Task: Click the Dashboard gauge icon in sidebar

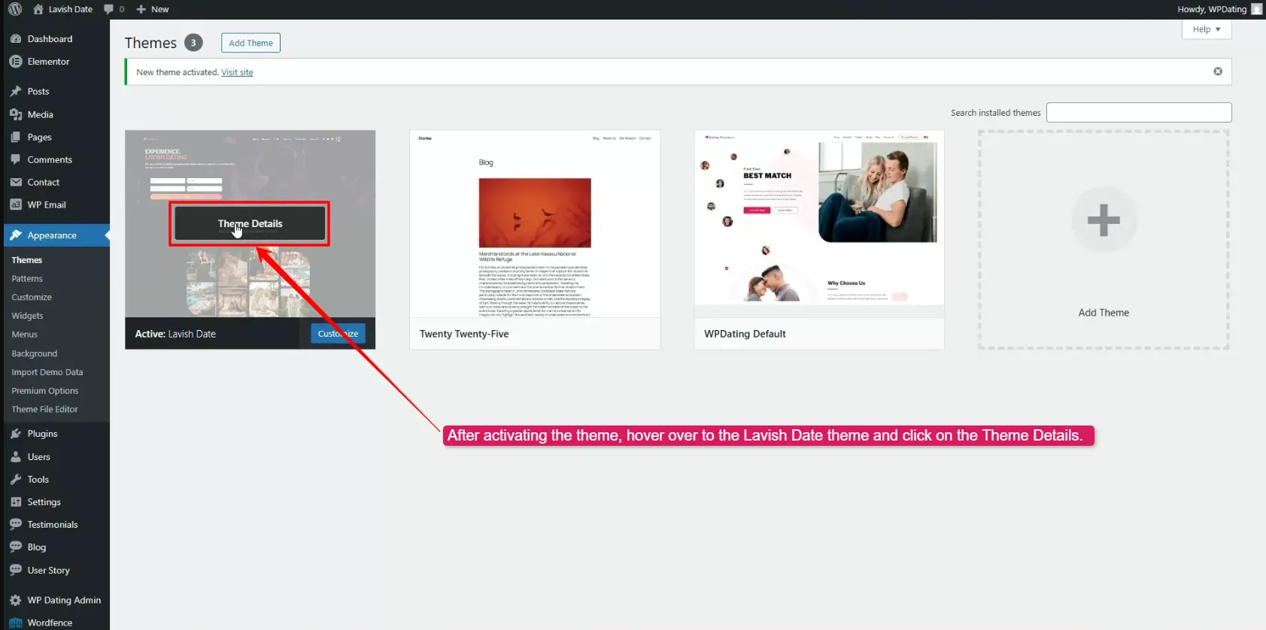Action: (16, 39)
